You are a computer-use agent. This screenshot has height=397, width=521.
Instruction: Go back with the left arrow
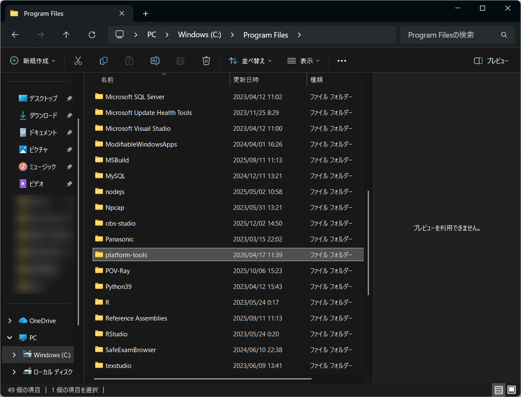tap(15, 35)
